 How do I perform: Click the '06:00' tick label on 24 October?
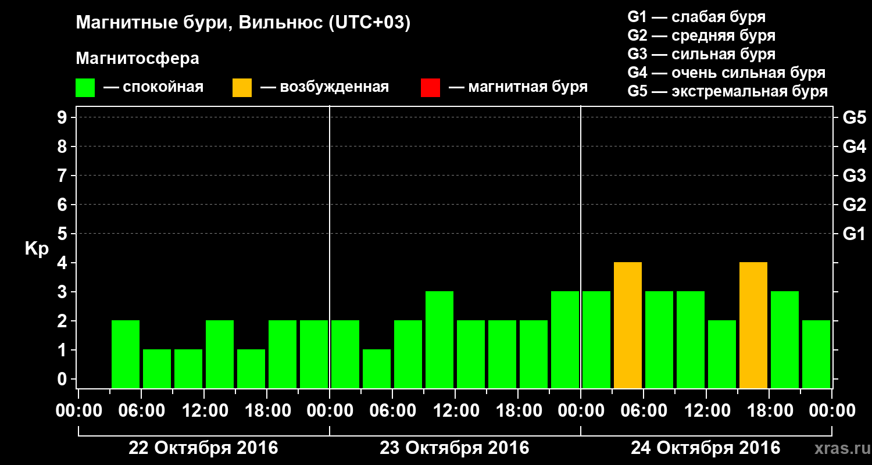tap(644, 410)
